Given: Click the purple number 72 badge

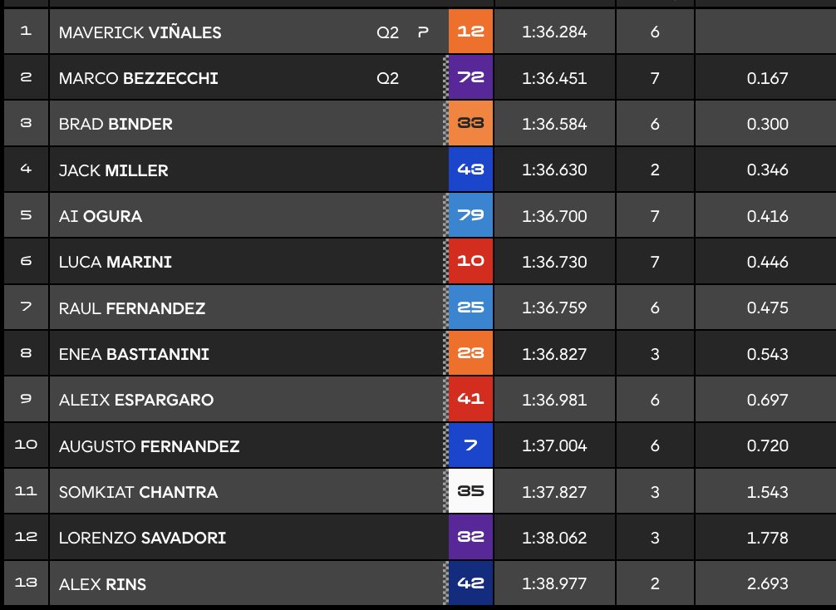Looking at the screenshot, I should click(x=470, y=79).
